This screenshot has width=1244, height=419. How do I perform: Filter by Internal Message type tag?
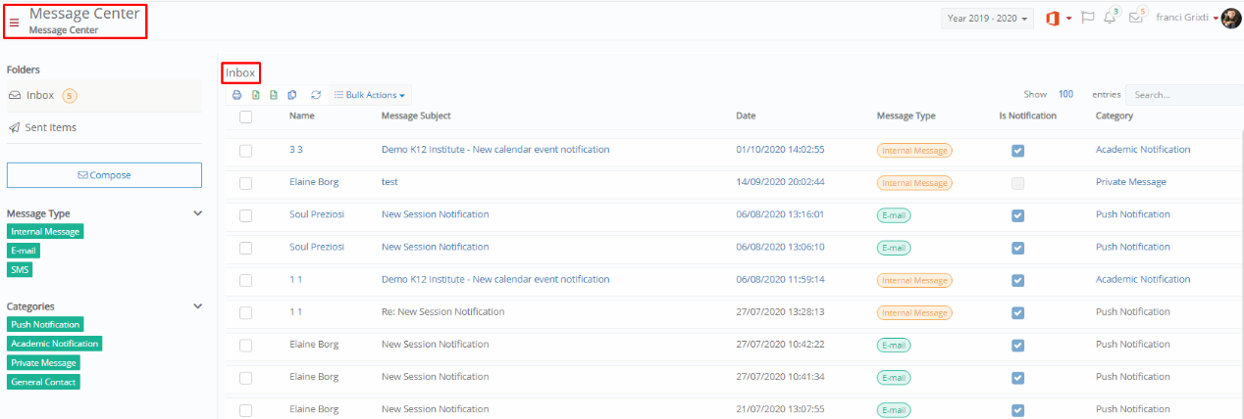pyautogui.click(x=45, y=231)
